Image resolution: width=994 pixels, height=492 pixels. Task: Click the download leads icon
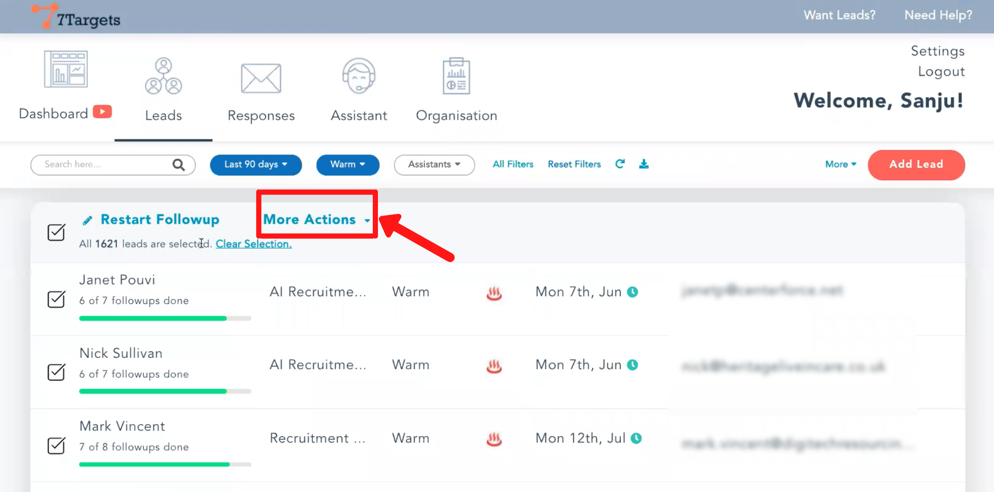pos(644,164)
